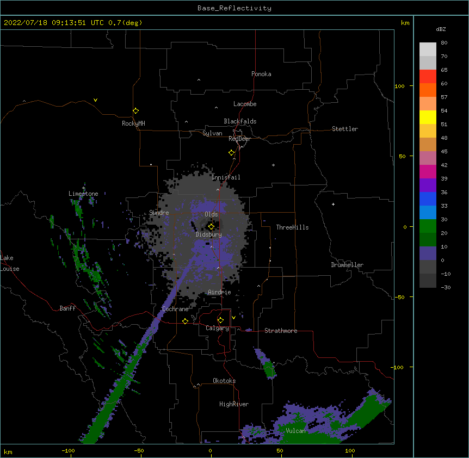The height and width of the screenshot is (458, 469).
Task: Click the Base_Reflectivity title text
Action: coord(234,8)
